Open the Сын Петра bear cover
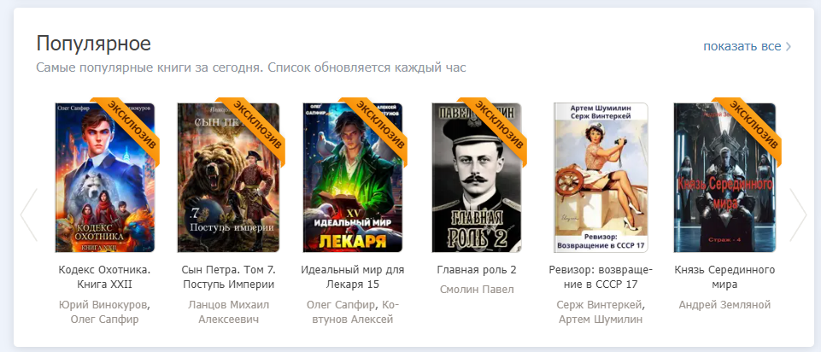Screen dimensions: 821x352 pos(228,178)
